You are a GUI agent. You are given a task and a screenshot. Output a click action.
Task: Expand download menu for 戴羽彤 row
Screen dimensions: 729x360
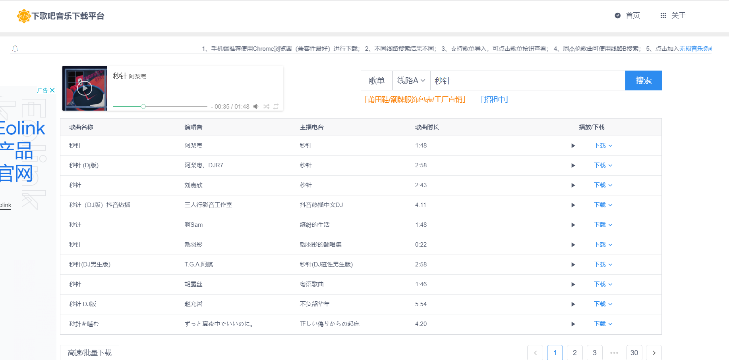pos(603,245)
